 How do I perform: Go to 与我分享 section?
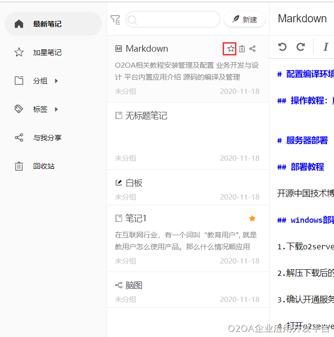(47, 138)
